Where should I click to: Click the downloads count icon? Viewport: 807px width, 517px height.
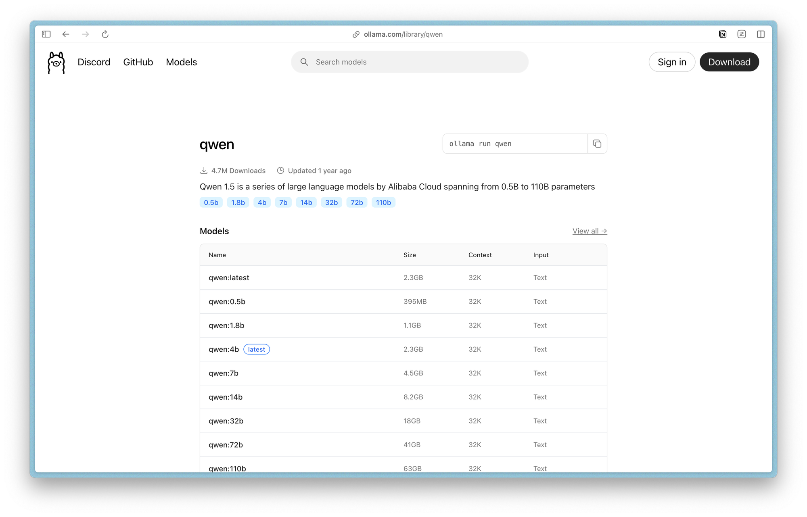pyautogui.click(x=204, y=171)
